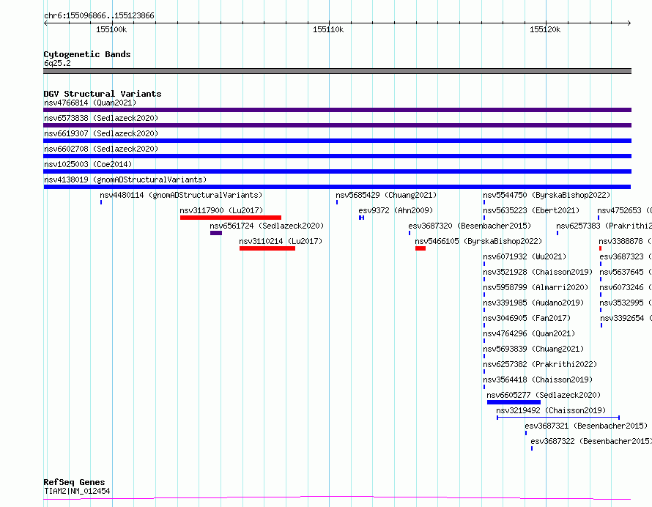
Task: Select the purple nsv4766814 (Quan2021) full-width bar
Action: click(337, 110)
